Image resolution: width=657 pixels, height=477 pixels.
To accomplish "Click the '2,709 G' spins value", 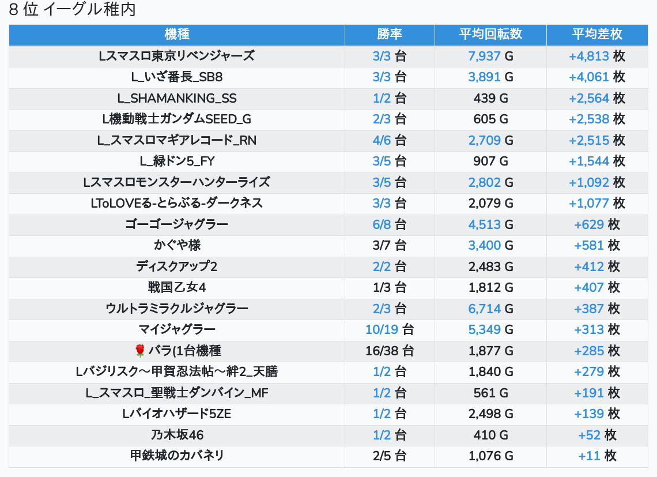I will 490,140.
